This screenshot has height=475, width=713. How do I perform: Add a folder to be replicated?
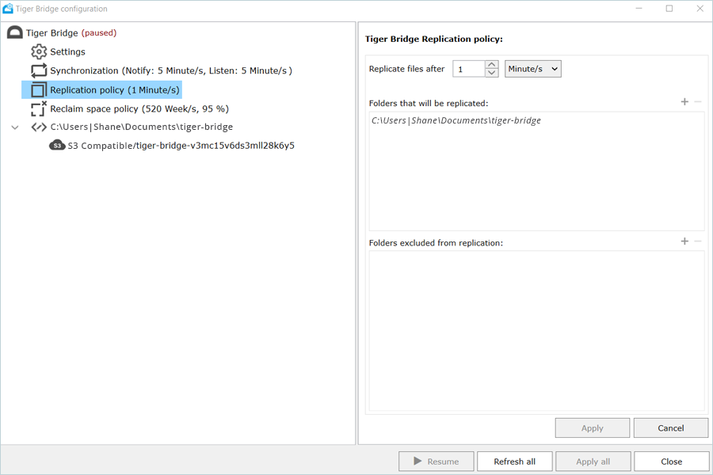(x=684, y=102)
